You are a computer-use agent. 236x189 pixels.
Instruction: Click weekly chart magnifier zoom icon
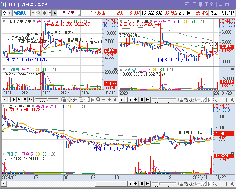(x=215, y=100)
